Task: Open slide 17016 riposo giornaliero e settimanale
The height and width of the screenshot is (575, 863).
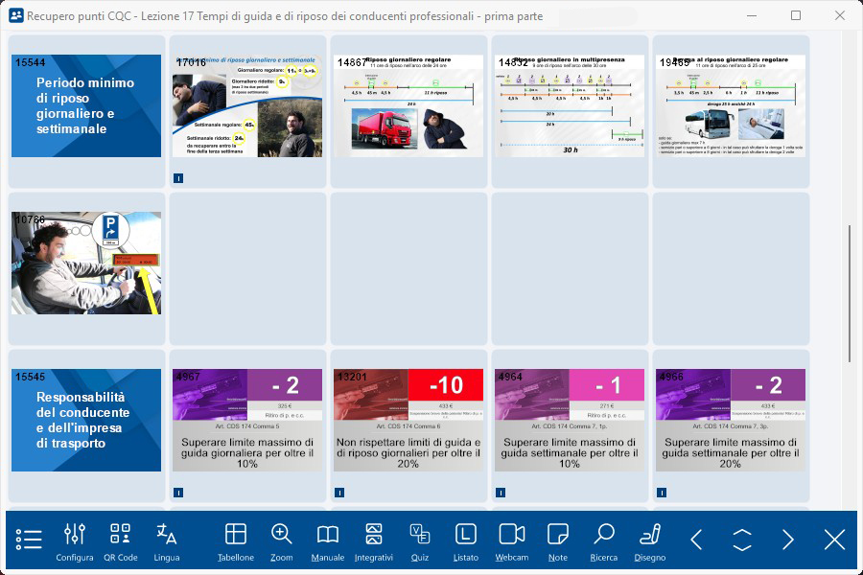Action: tap(247, 105)
